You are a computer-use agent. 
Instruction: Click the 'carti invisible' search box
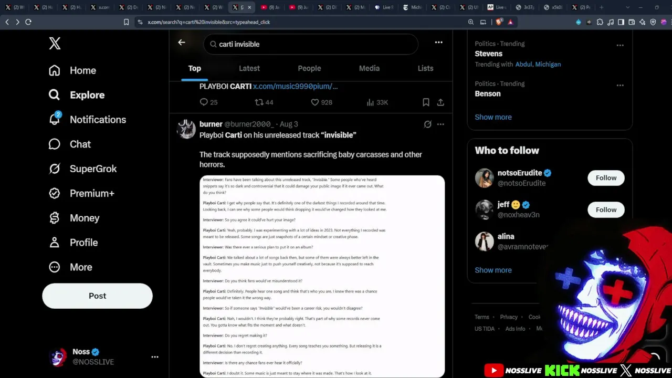tap(311, 44)
